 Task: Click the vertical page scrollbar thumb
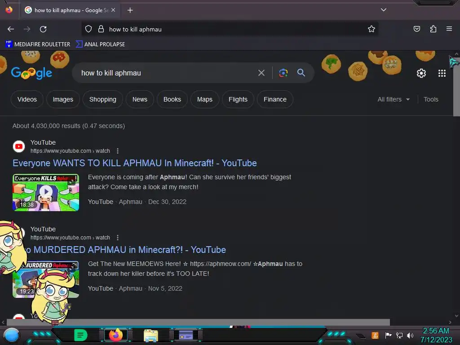click(456, 87)
